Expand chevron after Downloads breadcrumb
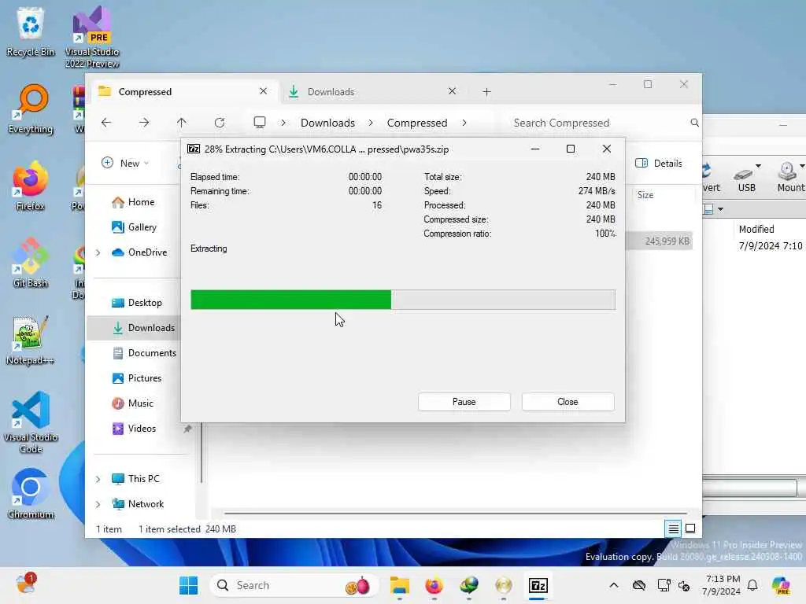Viewport: 806px width, 604px height. (x=371, y=123)
